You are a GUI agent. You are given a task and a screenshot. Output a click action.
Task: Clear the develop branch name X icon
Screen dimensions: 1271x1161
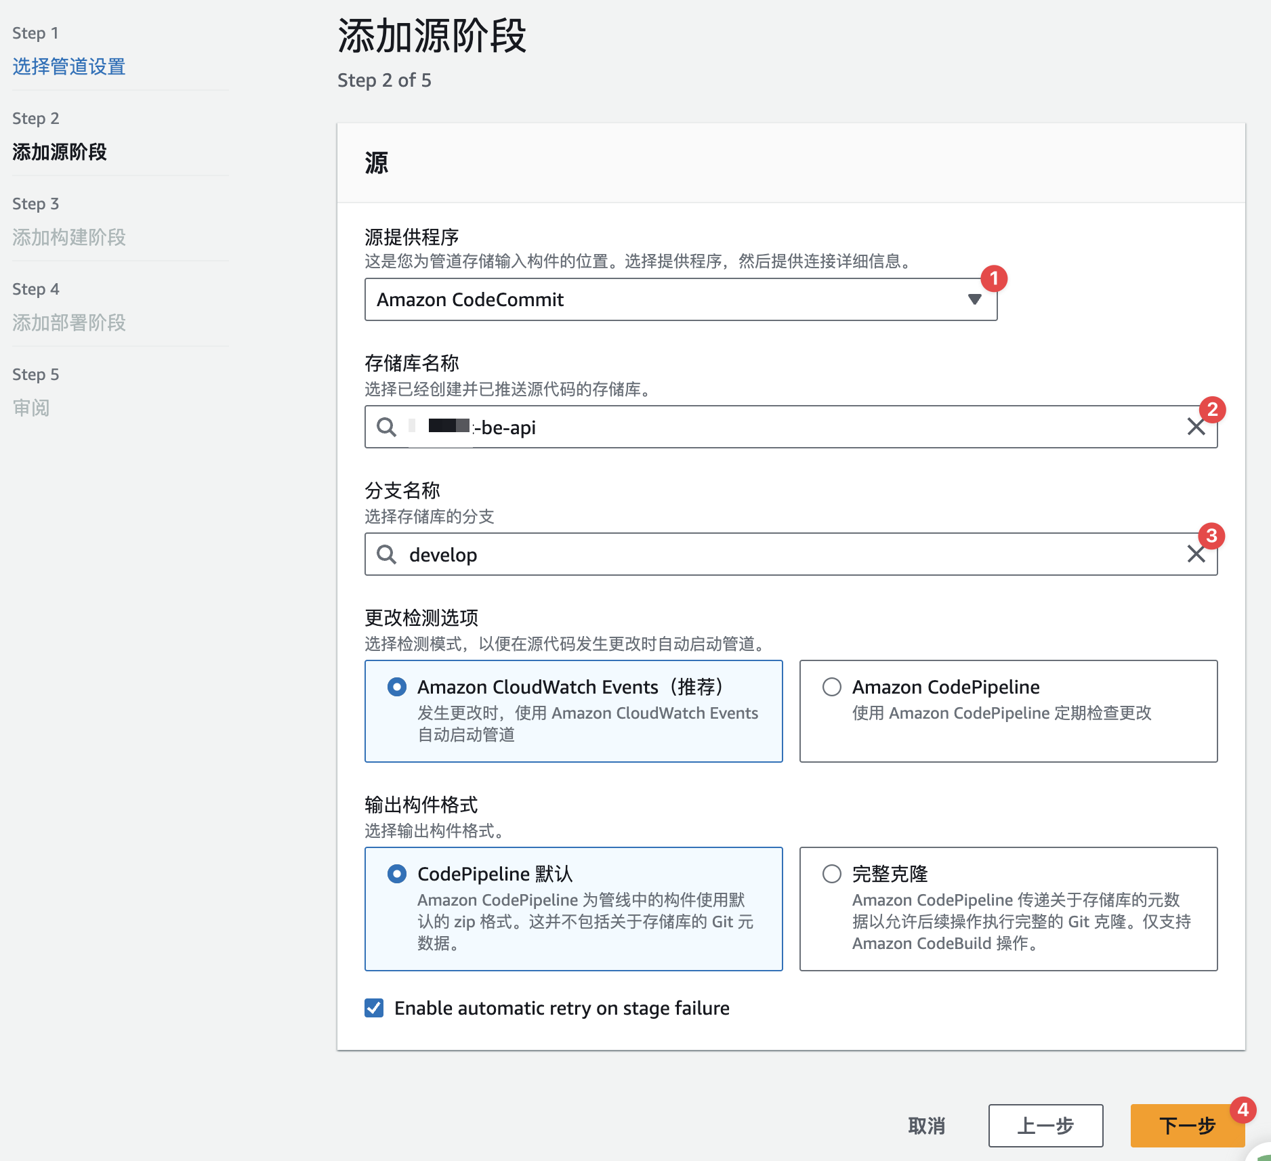1196,554
